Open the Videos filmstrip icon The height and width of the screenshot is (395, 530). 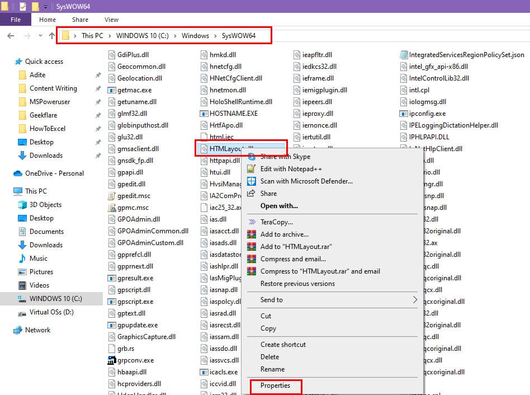click(x=22, y=285)
